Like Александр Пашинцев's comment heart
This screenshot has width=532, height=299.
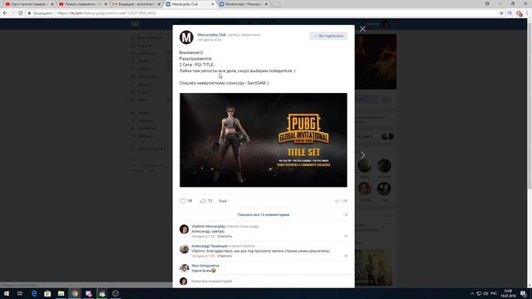pos(346,256)
